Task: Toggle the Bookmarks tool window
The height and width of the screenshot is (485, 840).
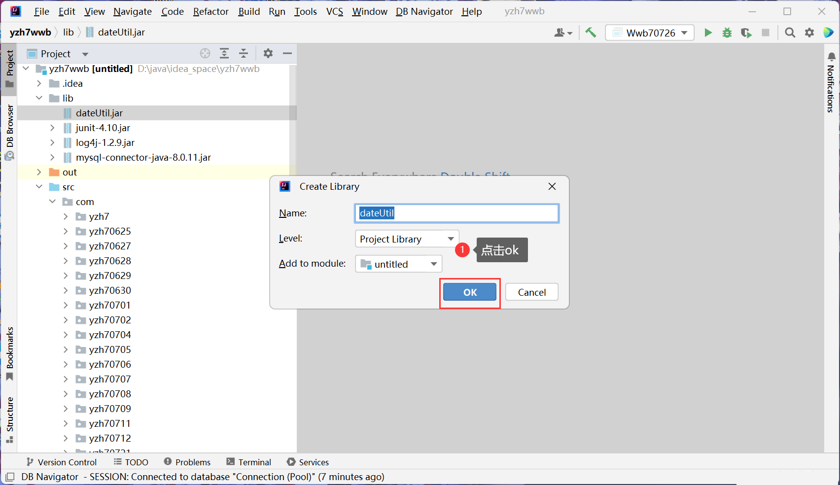Action: click(9, 352)
